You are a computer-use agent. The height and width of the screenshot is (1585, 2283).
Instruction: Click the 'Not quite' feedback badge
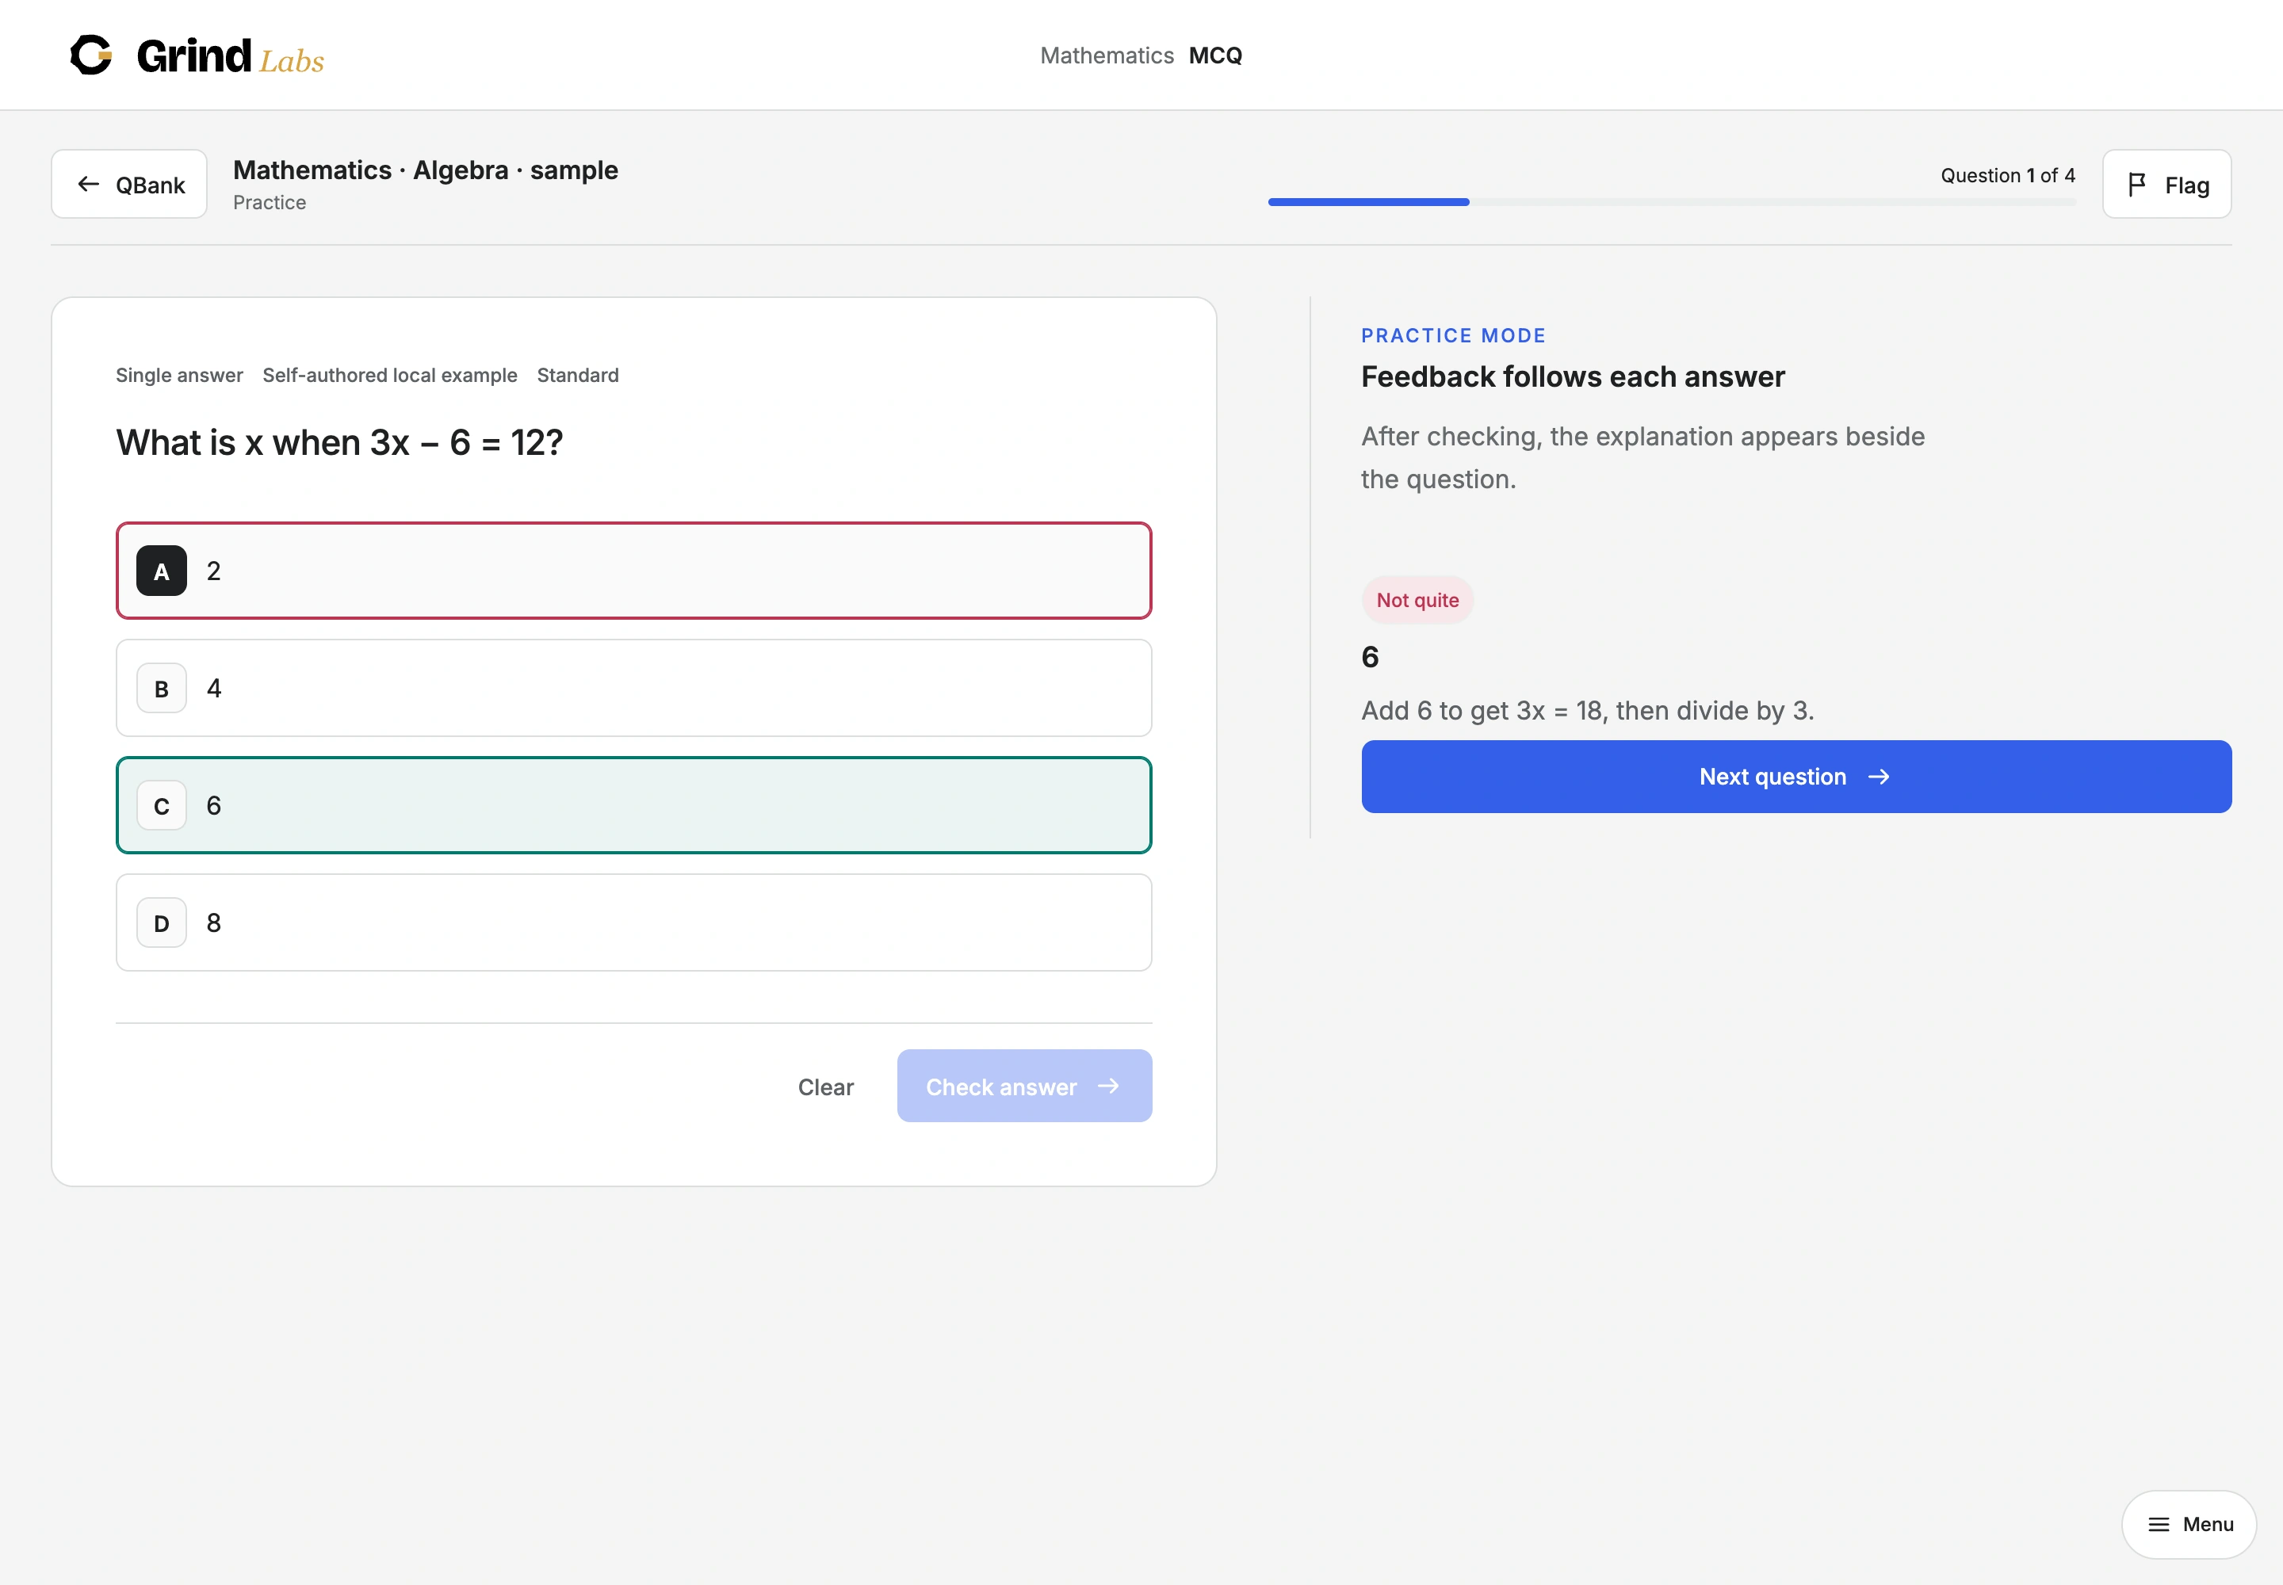click(x=1417, y=600)
